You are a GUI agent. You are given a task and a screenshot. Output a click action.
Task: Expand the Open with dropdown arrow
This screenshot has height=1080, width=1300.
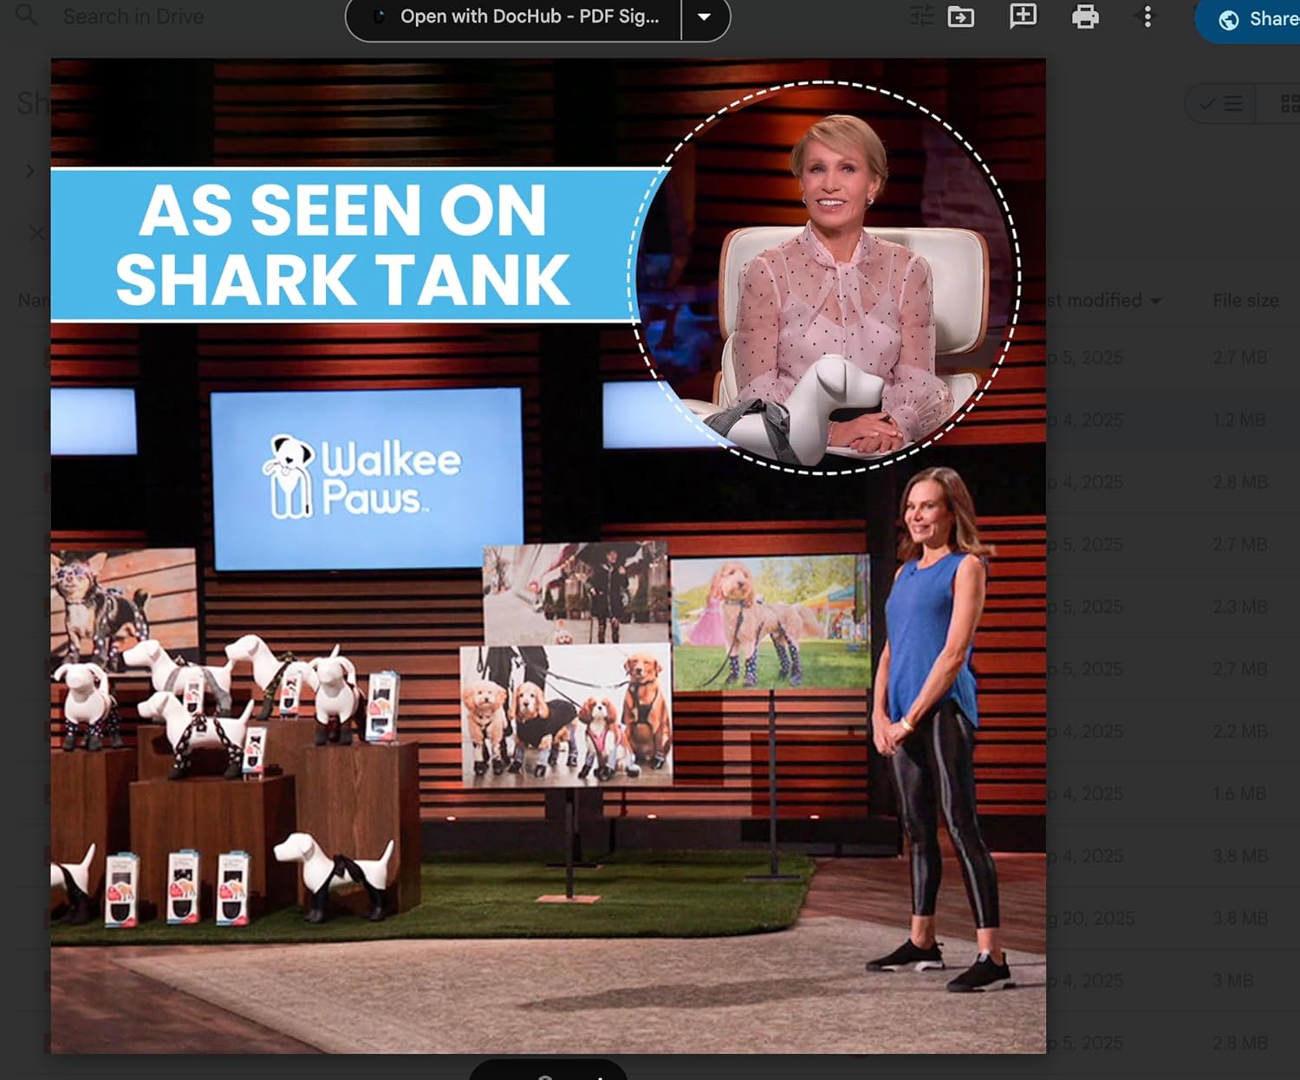(705, 17)
